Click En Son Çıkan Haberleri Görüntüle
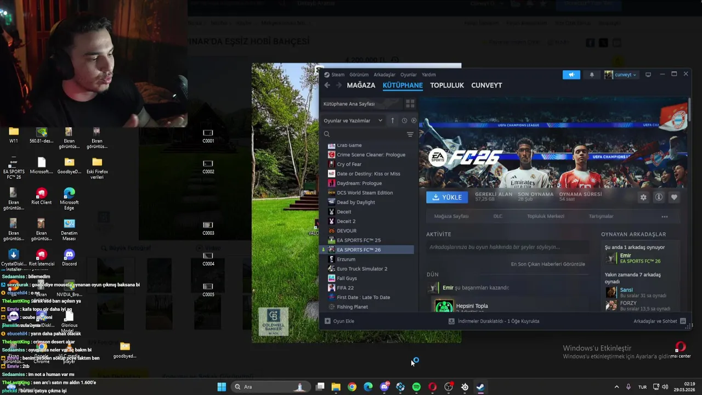 point(548,264)
